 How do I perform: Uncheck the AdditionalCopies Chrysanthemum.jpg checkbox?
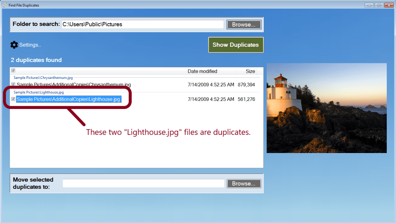click(13, 85)
